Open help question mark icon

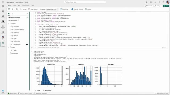(x=159, y=2)
